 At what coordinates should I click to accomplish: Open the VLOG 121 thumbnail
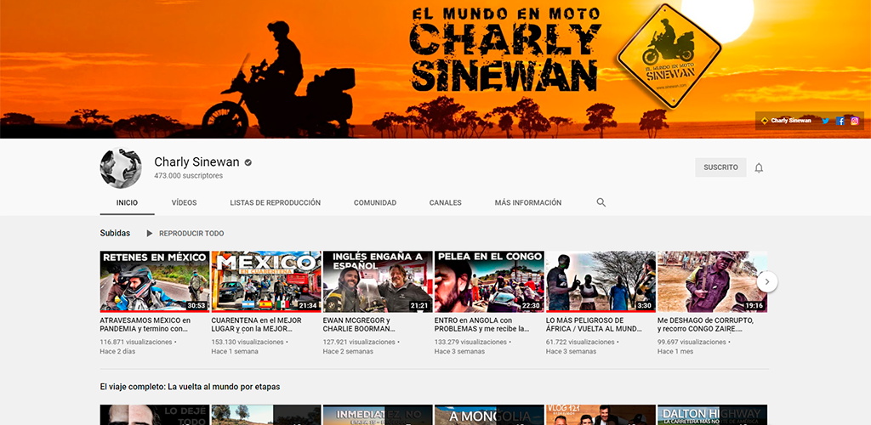pos(601,415)
